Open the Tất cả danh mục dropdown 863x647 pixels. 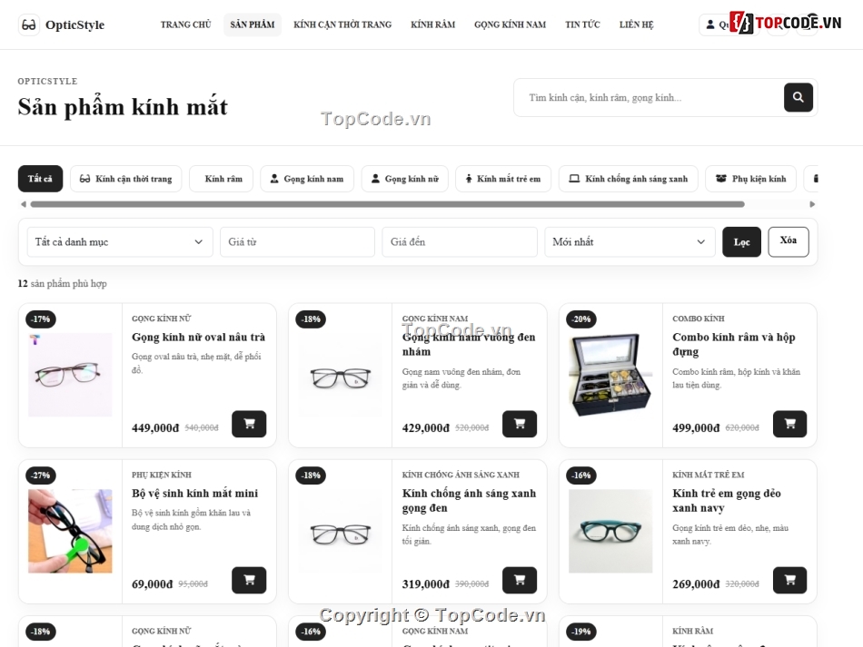[119, 242]
